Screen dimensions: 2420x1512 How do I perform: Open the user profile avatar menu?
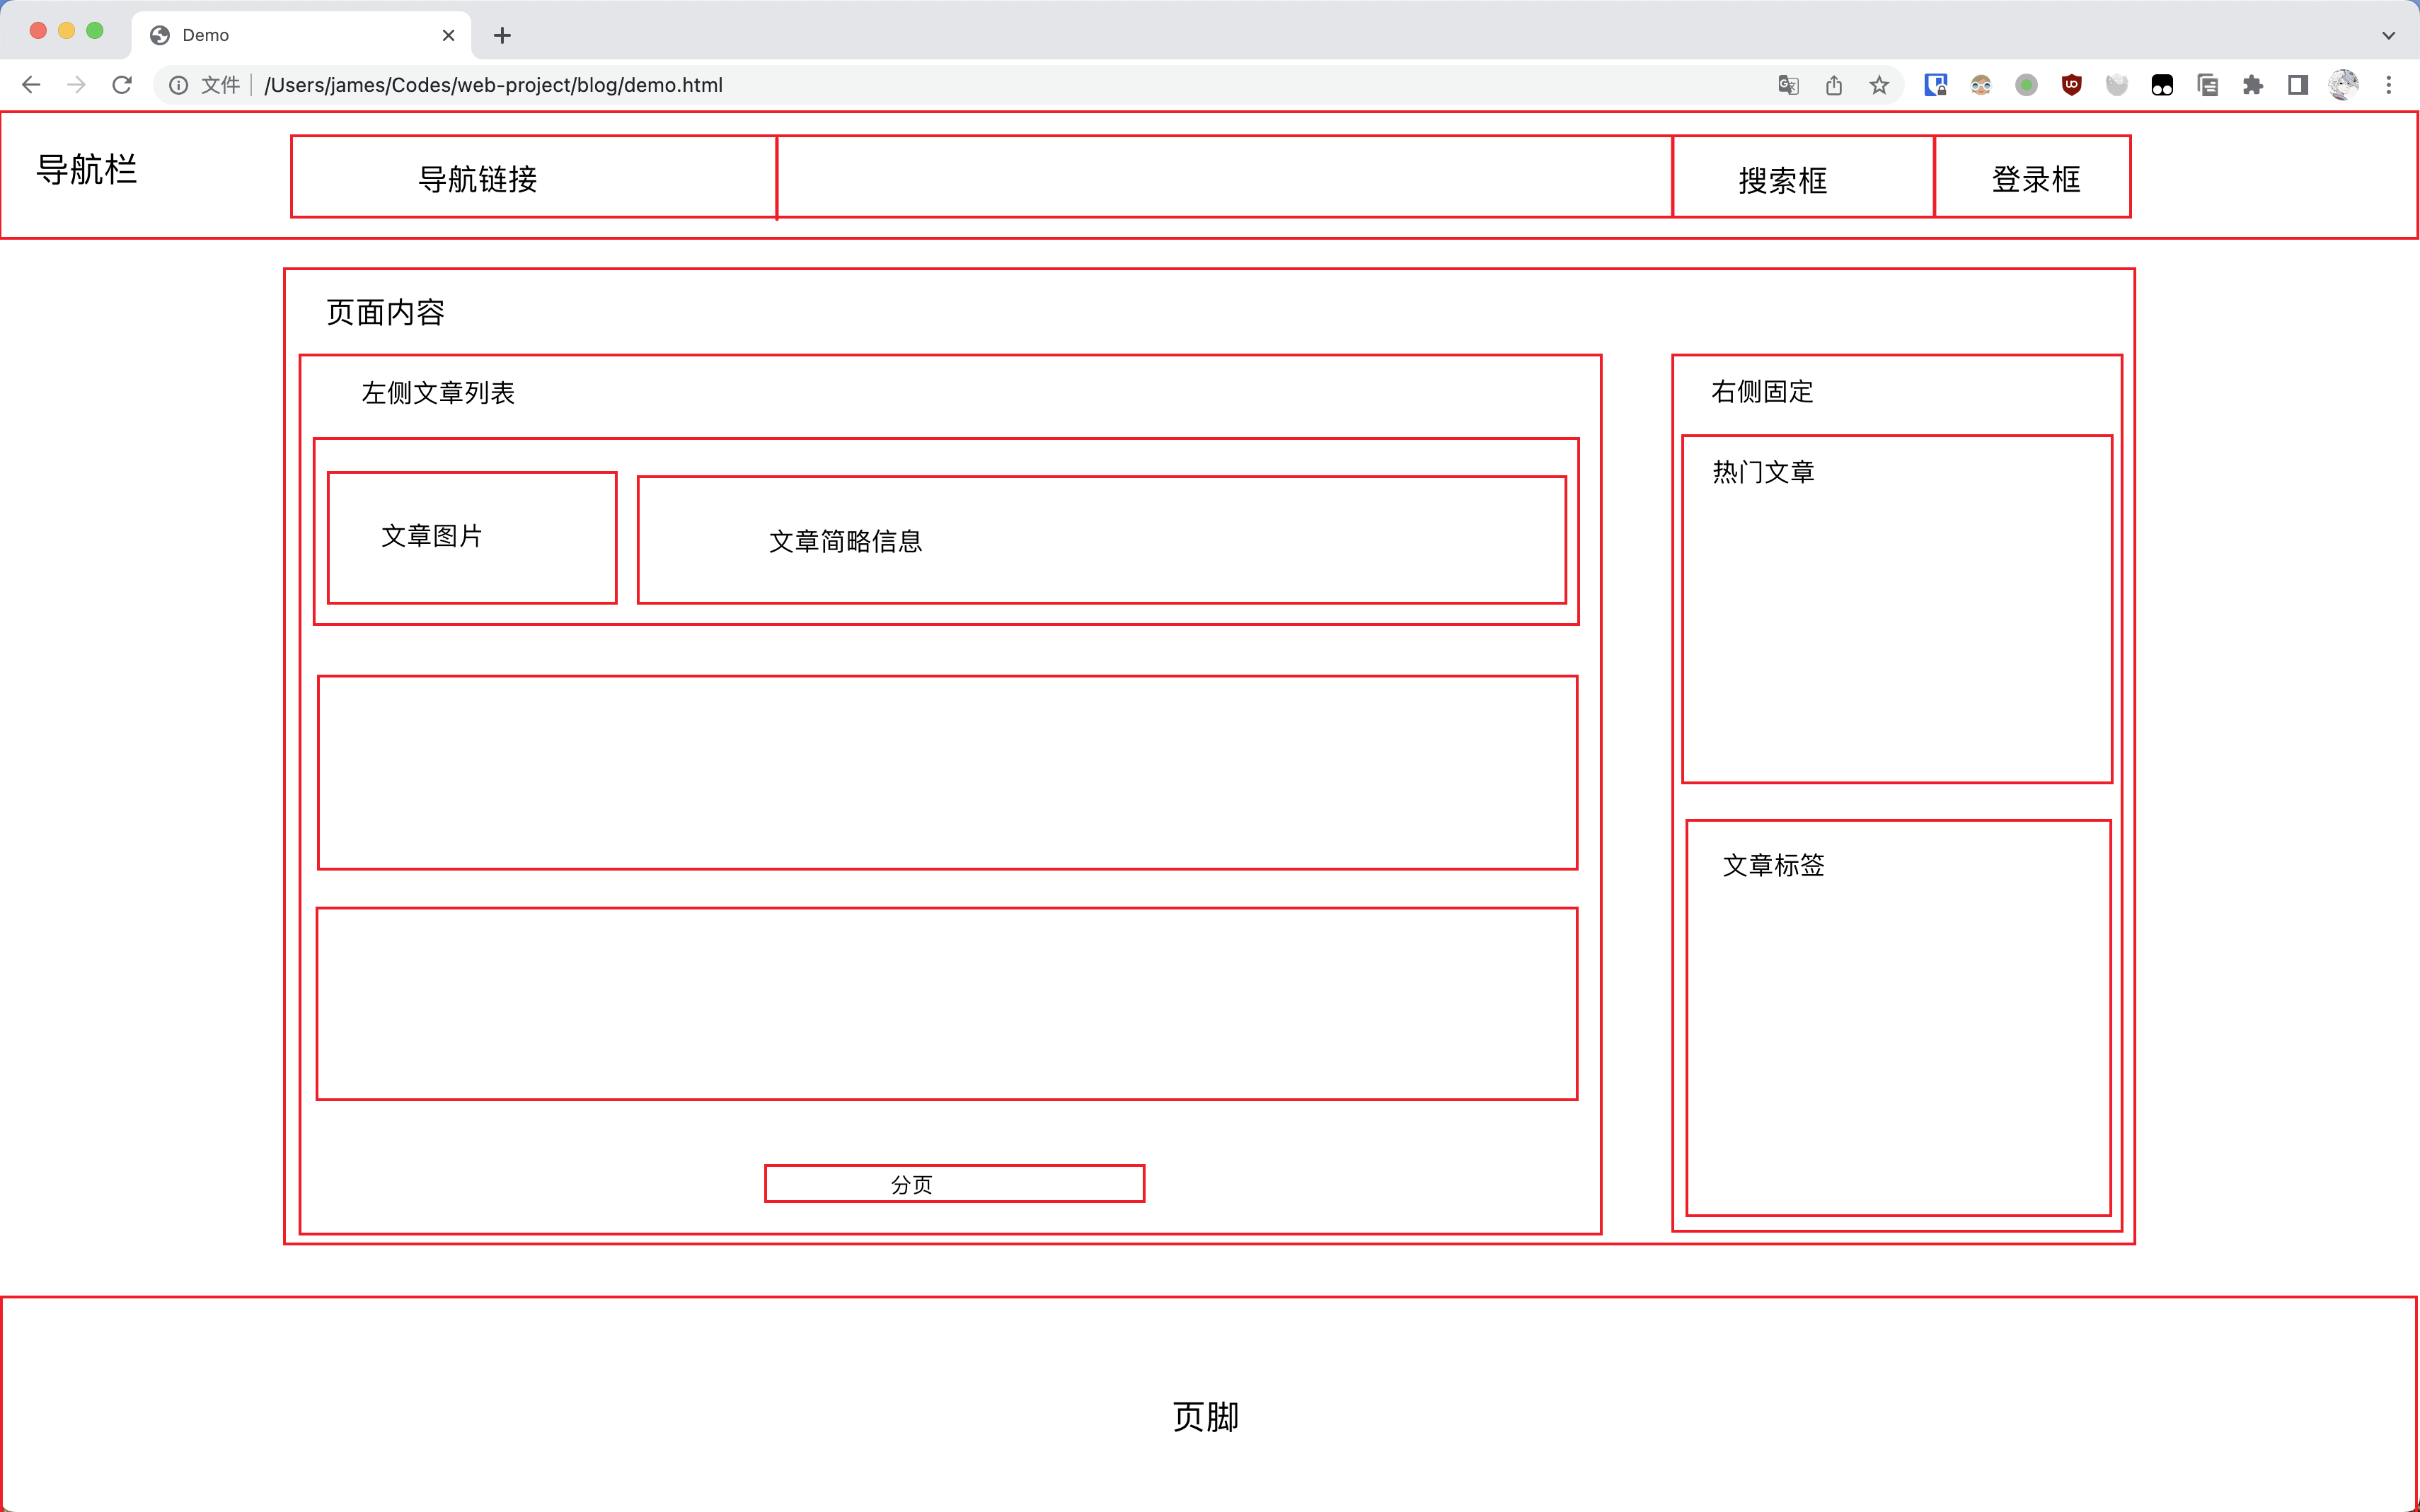2343,85
